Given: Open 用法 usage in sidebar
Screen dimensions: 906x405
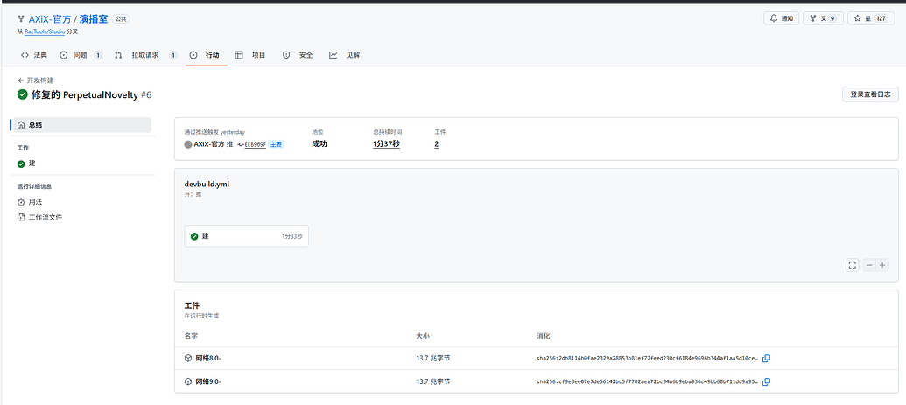Looking at the screenshot, I should [x=35, y=201].
